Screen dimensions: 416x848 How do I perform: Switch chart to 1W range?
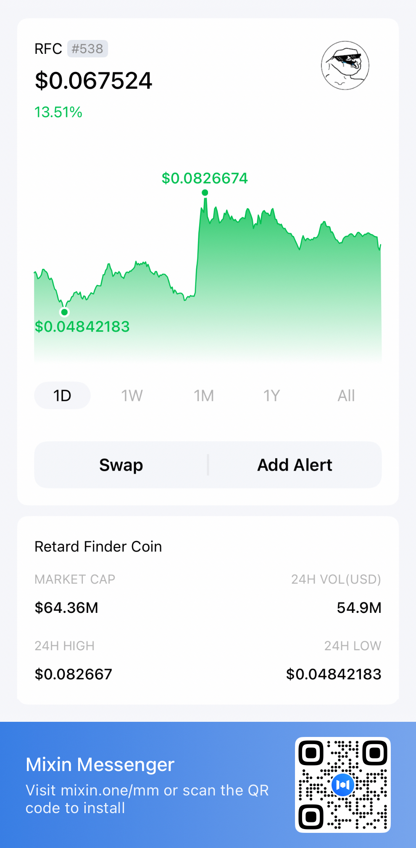pyautogui.click(x=132, y=395)
